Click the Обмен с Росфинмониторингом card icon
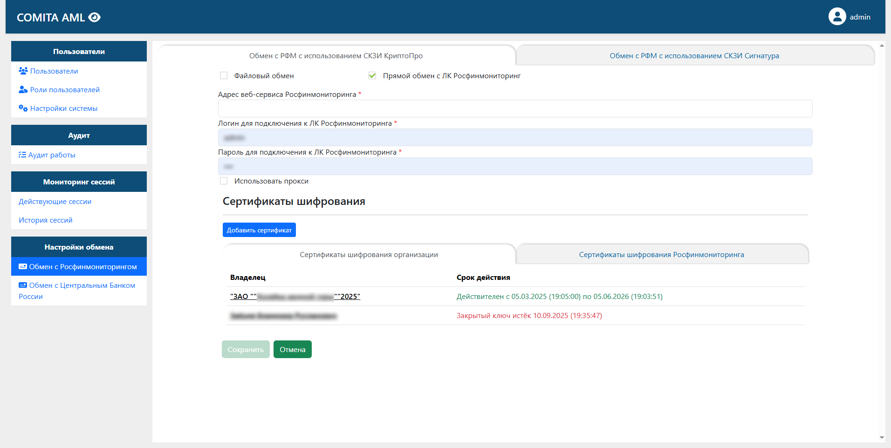This screenshot has width=891, height=448. pyautogui.click(x=22, y=266)
